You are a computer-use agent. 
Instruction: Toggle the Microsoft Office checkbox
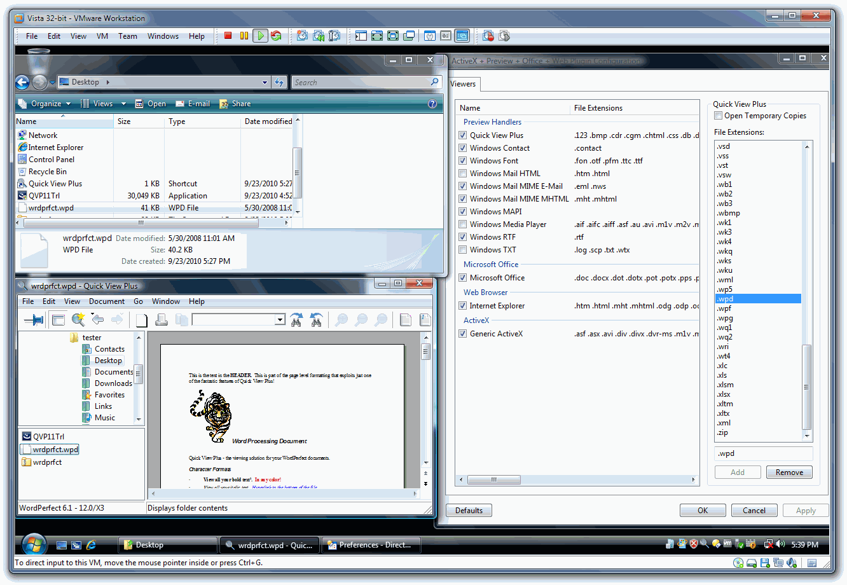[x=463, y=278]
